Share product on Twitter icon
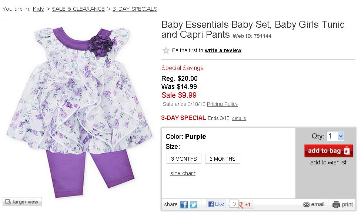 pos(193,204)
